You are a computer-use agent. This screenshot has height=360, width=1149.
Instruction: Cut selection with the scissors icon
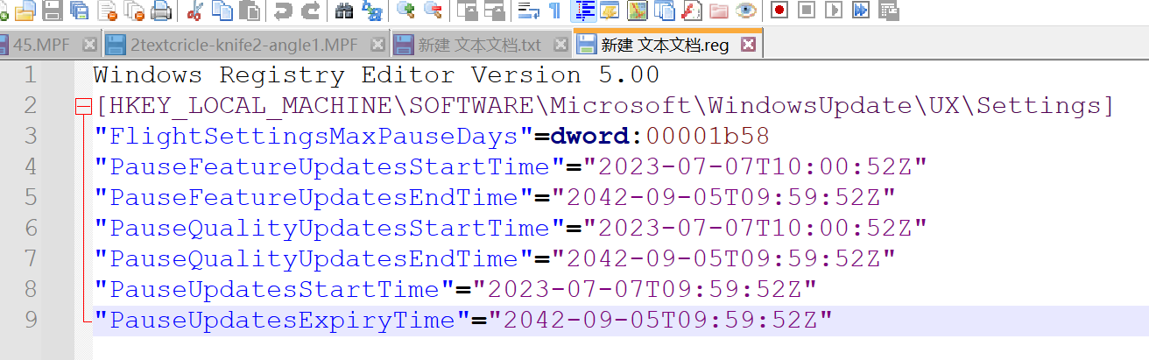coord(194,11)
